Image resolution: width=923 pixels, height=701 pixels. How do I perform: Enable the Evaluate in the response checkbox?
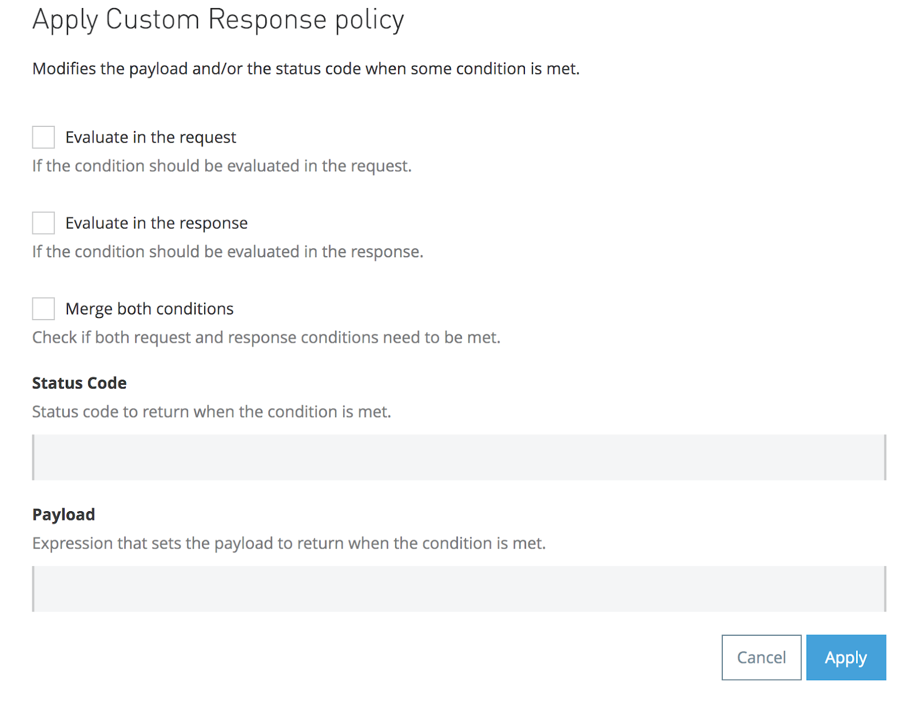click(43, 223)
